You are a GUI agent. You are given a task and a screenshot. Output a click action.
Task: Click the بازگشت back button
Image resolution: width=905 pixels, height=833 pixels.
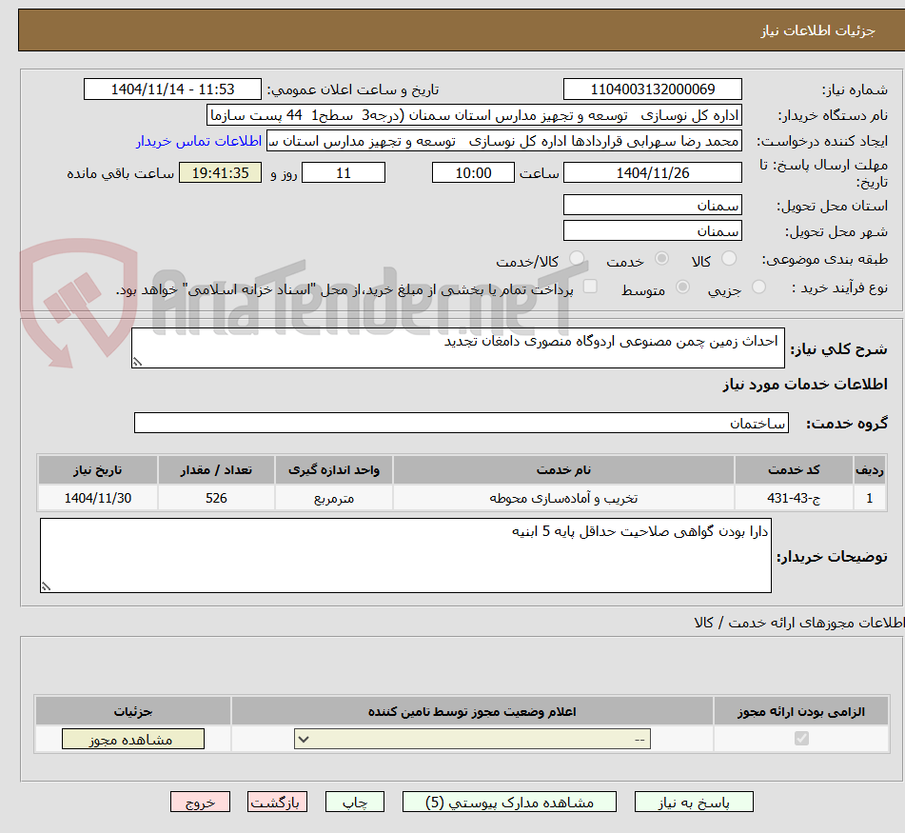(x=277, y=803)
